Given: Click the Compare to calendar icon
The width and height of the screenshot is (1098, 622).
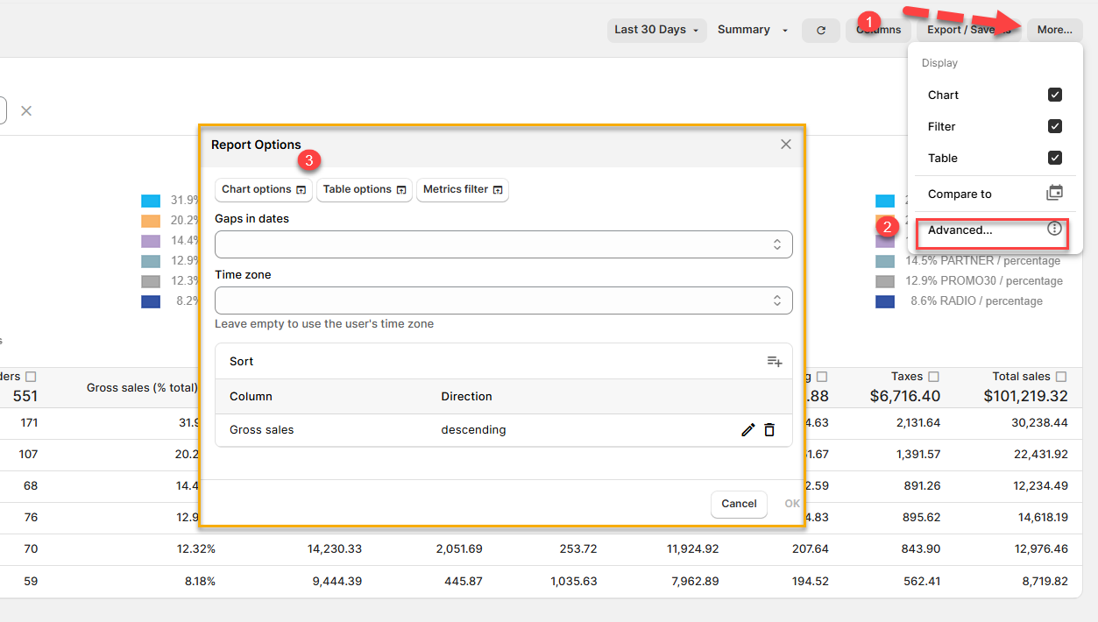Looking at the screenshot, I should (1054, 194).
